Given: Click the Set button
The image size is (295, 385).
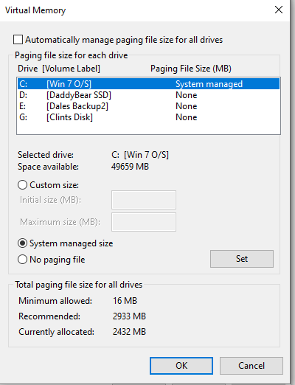Looking at the screenshot, I should (242, 259).
